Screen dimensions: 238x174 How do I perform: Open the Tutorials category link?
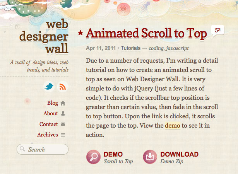(x=130, y=48)
